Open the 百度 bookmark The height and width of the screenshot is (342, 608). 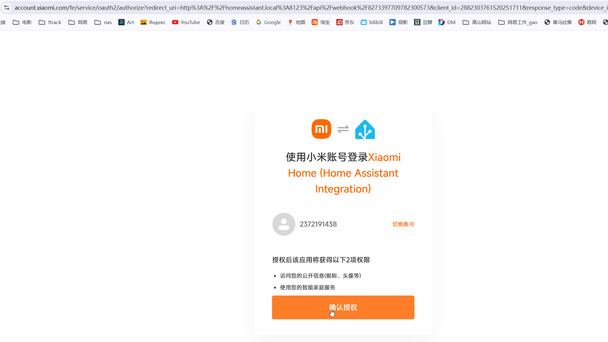(x=216, y=22)
